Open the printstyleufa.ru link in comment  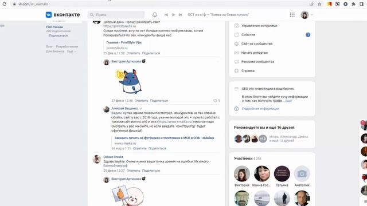pyautogui.click(x=120, y=26)
